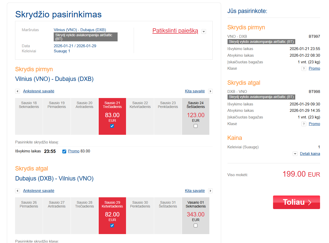Click previous week arrow for return flight
This screenshot has width=329, height=243.
[x=17, y=191]
